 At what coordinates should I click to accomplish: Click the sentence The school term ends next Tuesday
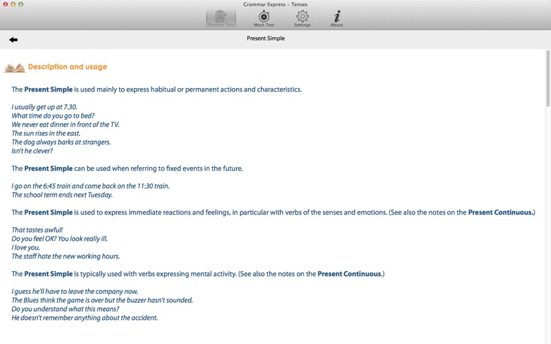click(x=62, y=195)
